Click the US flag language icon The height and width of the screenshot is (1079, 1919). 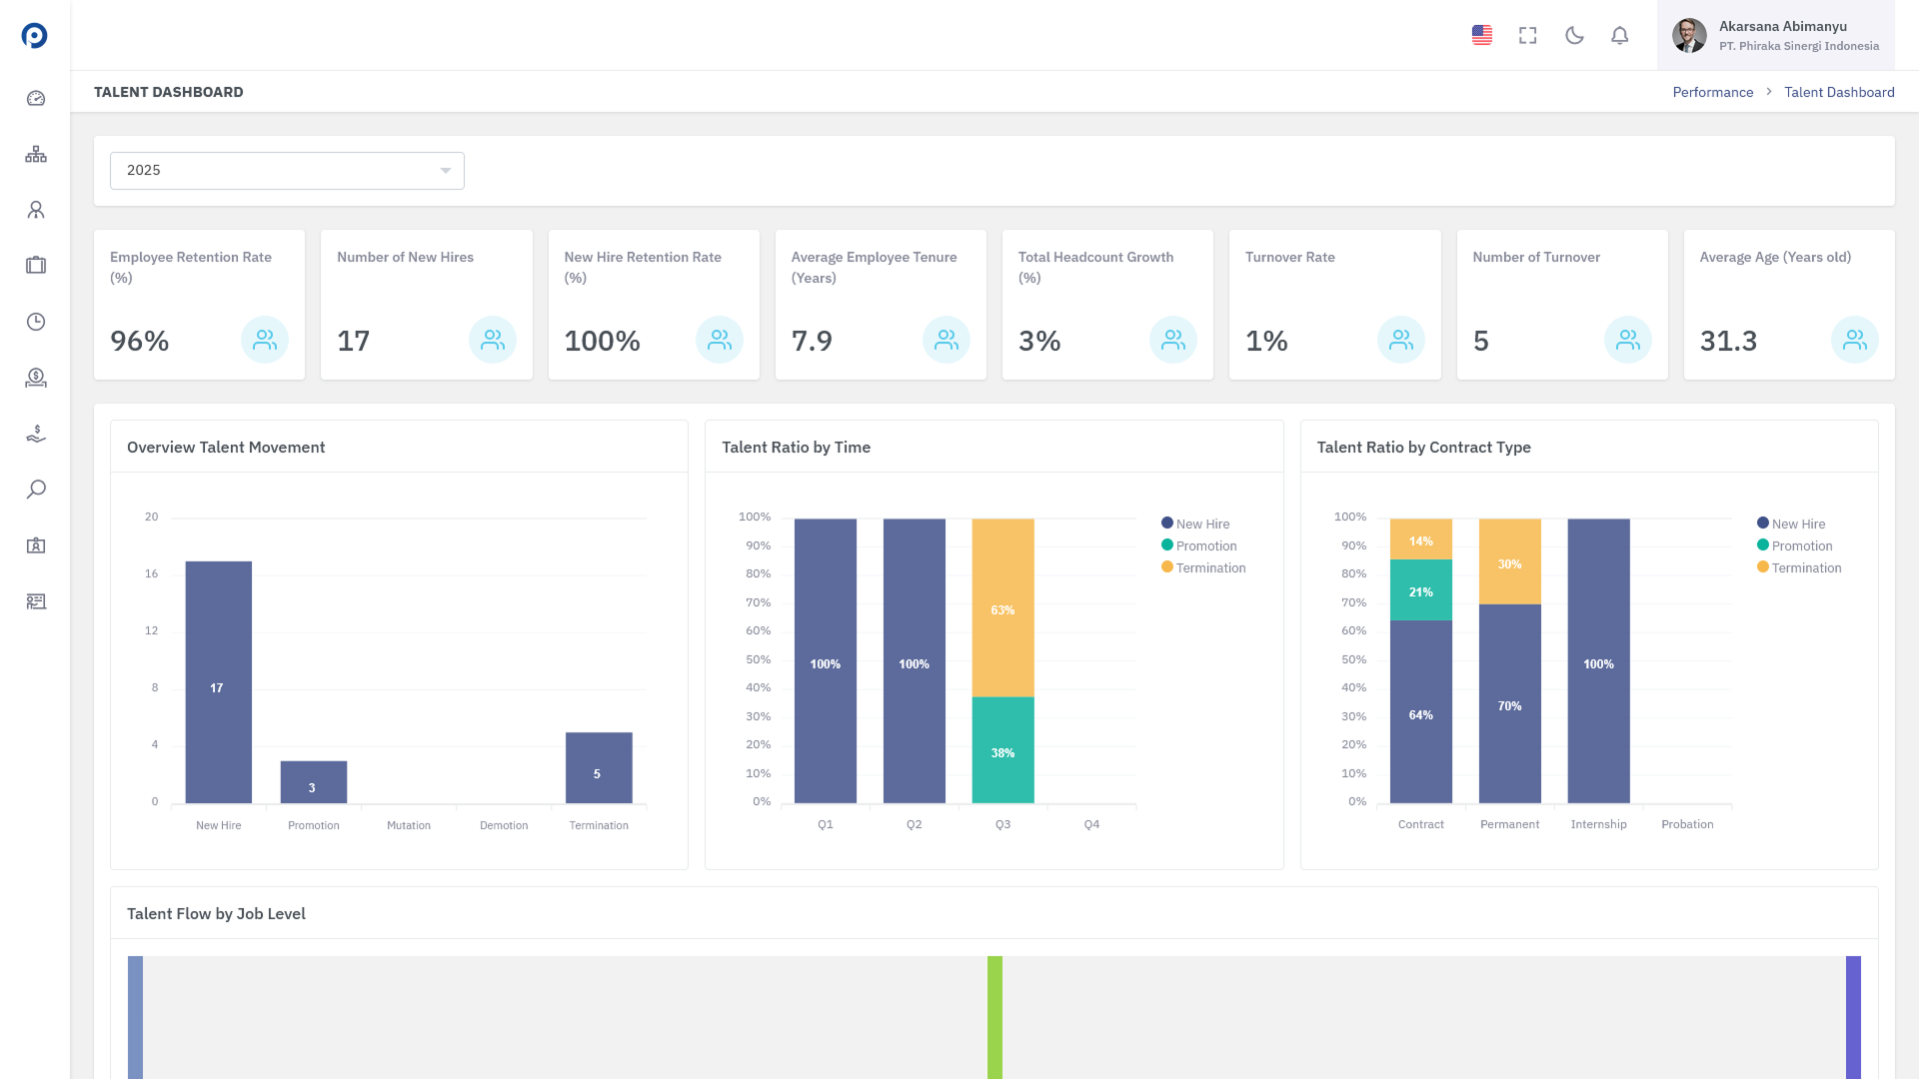pyautogui.click(x=1481, y=36)
